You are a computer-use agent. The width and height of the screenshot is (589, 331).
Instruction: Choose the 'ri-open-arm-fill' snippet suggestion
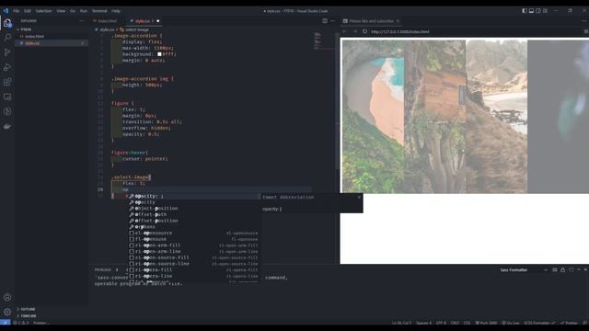(x=194, y=245)
